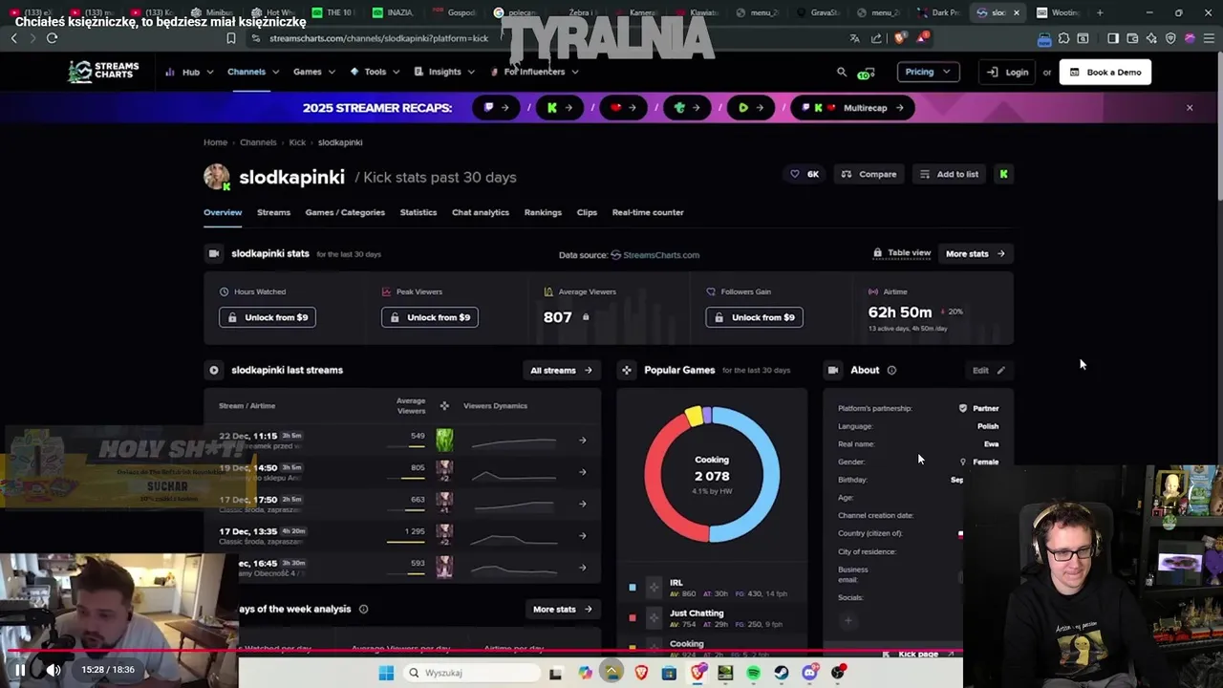Click the slodkapinki channel avatar
This screenshot has width=1223, height=688.
[x=217, y=177]
